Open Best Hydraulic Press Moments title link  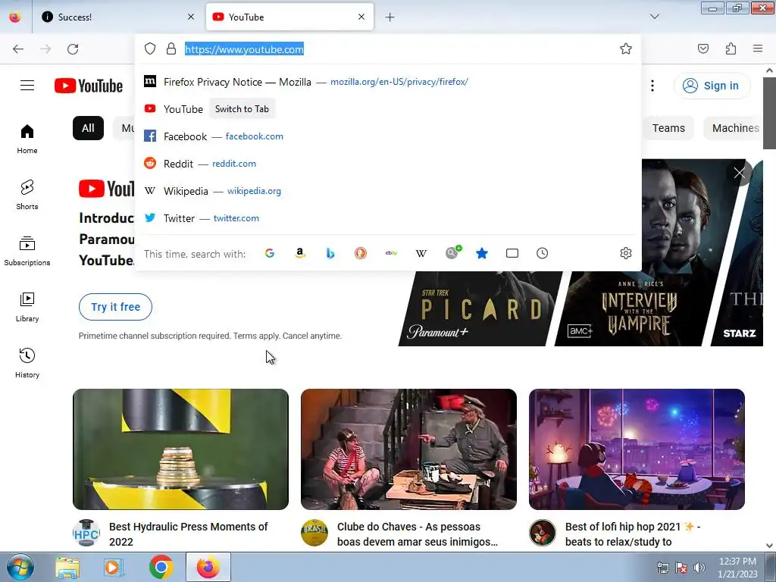pos(189,534)
